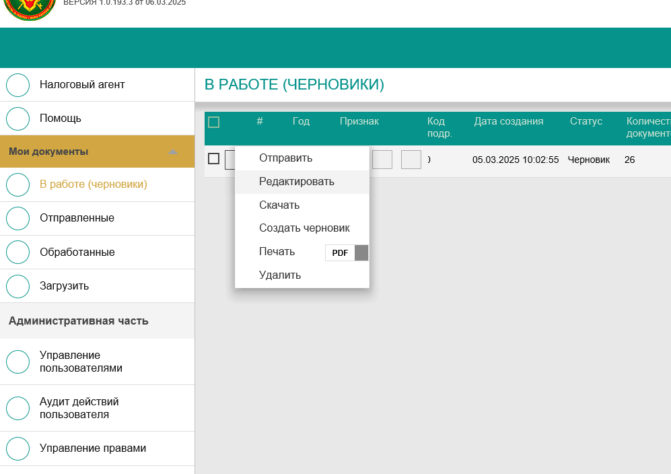The image size is (671, 474).
Task: Toggle the select-all checkbox in table header
Action: 213,122
